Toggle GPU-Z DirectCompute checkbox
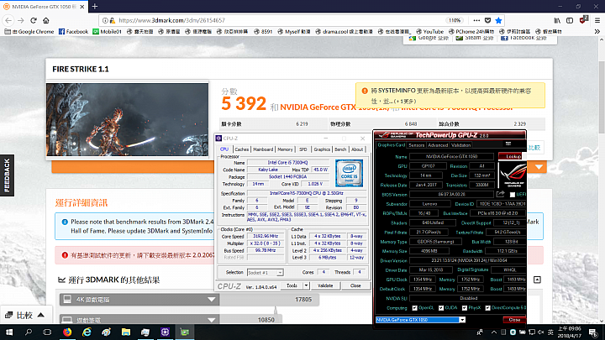 click(x=487, y=308)
